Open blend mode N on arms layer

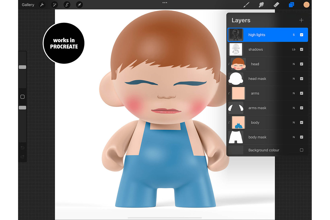(294, 93)
